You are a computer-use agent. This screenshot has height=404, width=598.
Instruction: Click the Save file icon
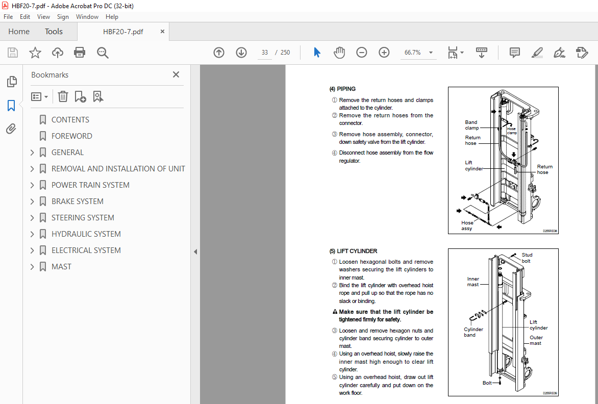pos(13,53)
